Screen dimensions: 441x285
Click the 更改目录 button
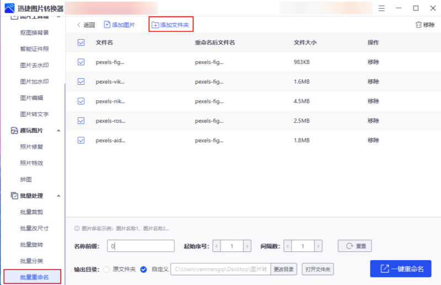285,270
